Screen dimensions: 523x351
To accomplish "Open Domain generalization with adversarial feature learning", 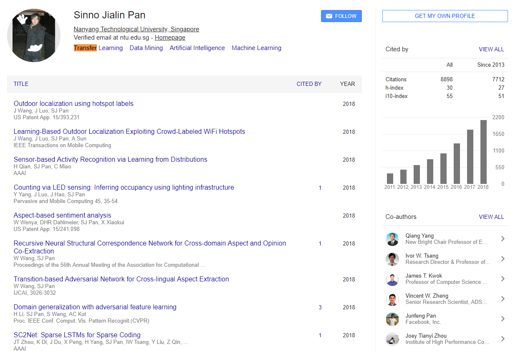I will tap(95, 307).
